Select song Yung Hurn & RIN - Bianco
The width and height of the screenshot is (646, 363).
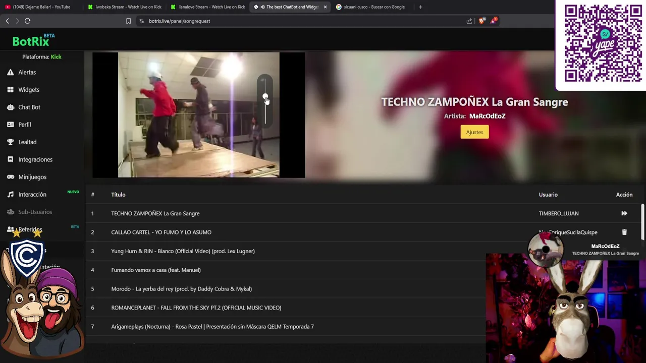click(x=183, y=251)
